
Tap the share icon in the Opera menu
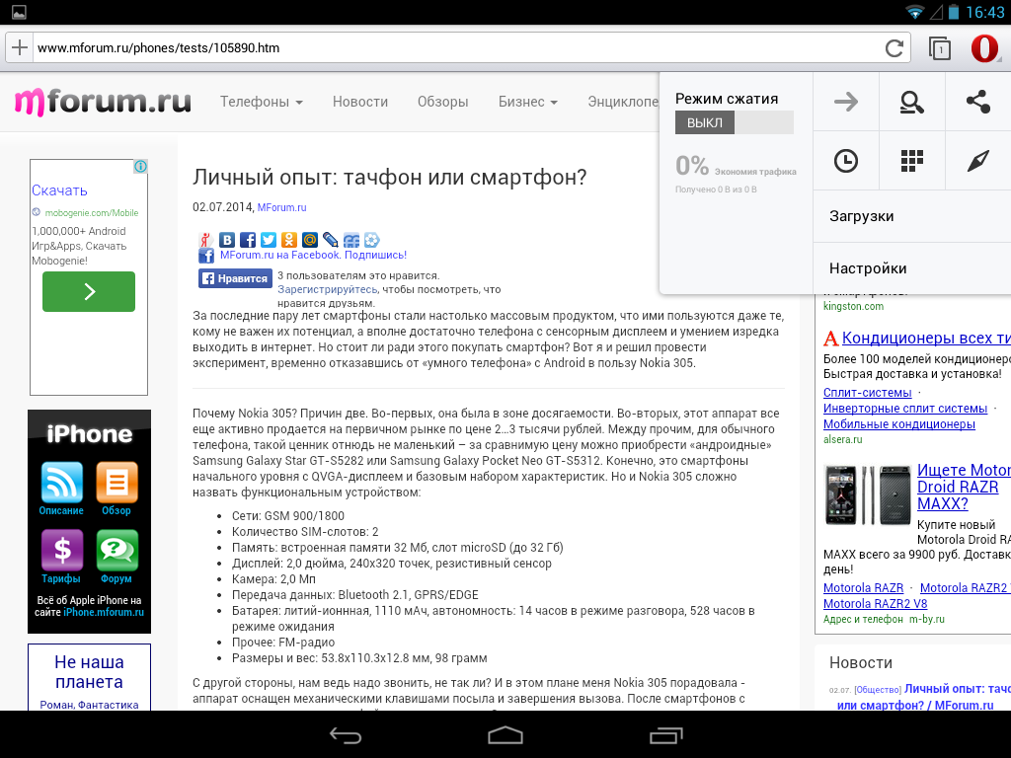pyautogui.click(x=978, y=102)
